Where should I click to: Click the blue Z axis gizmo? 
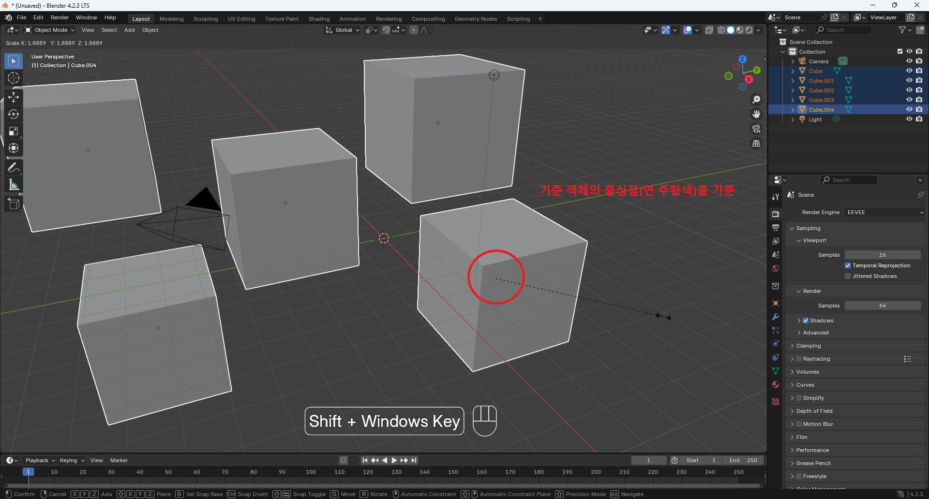pyautogui.click(x=742, y=59)
